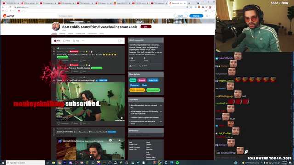Open the subreddit avatar image

[56, 27]
